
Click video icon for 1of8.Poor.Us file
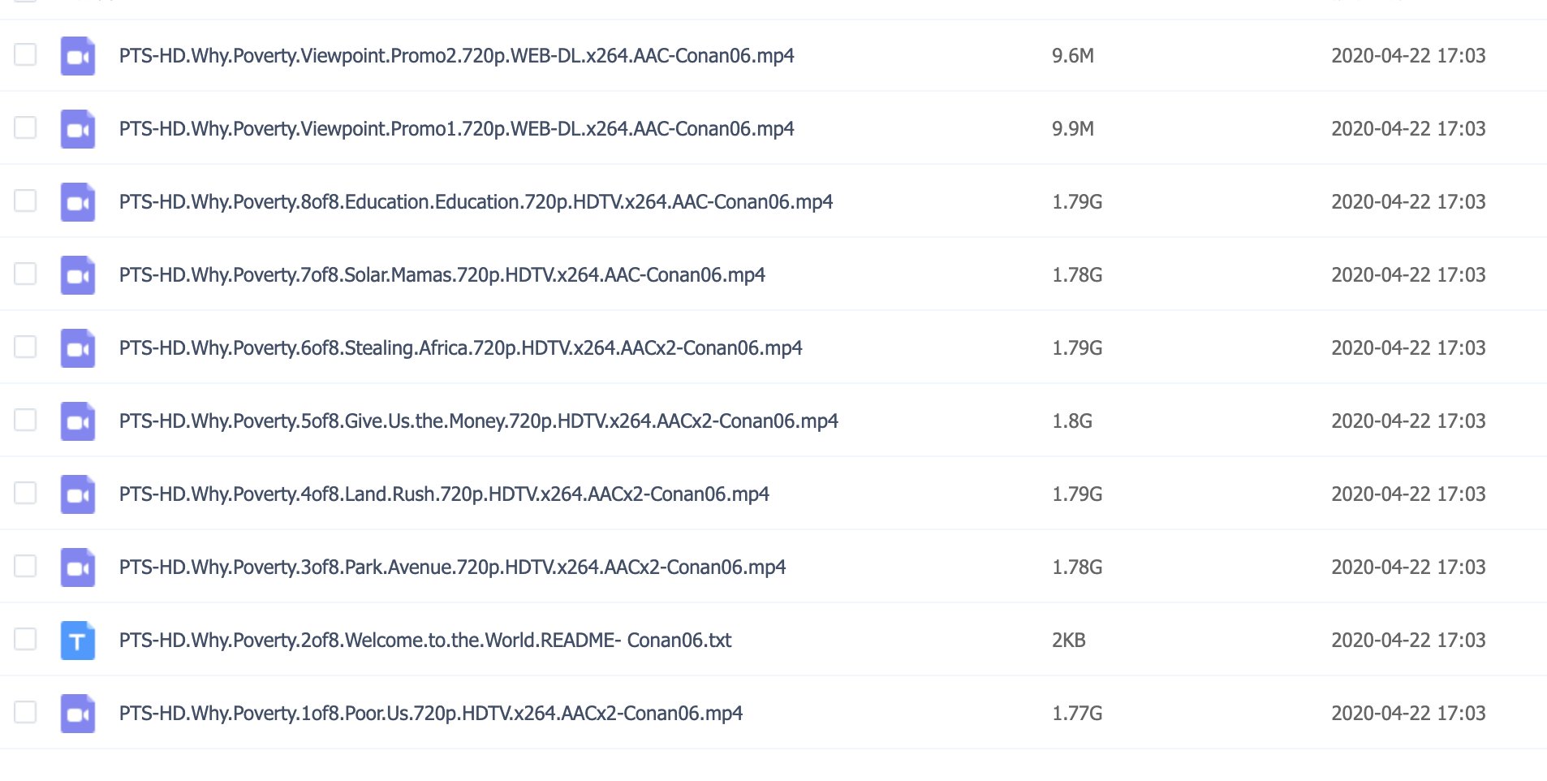[x=78, y=714]
